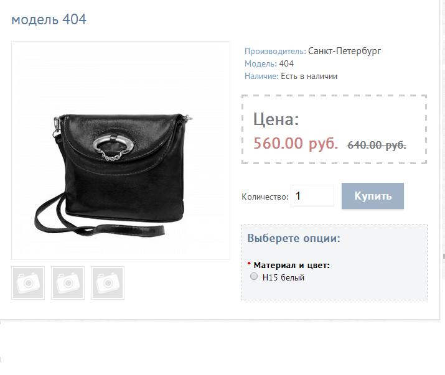The height and width of the screenshot is (375, 445).
Task: Click the Цена: heading in price box
Action: coord(276,119)
